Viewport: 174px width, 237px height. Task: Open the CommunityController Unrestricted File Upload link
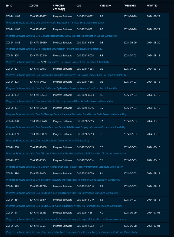pyautogui.click(x=66, y=75)
